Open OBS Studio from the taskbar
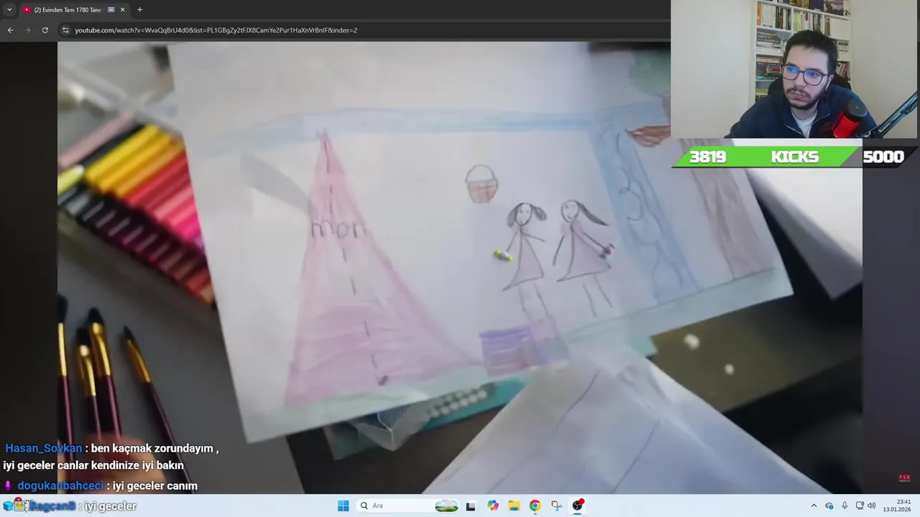920x517 pixels. (577, 506)
